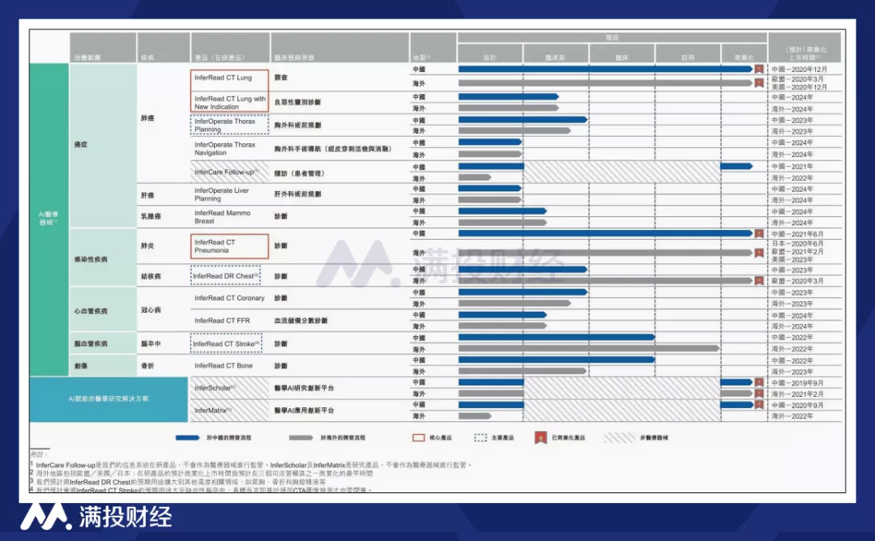Image resolution: width=875 pixels, height=541 pixels.
Task: Click the launch date 日本-2020年6月
Action: pos(797,243)
